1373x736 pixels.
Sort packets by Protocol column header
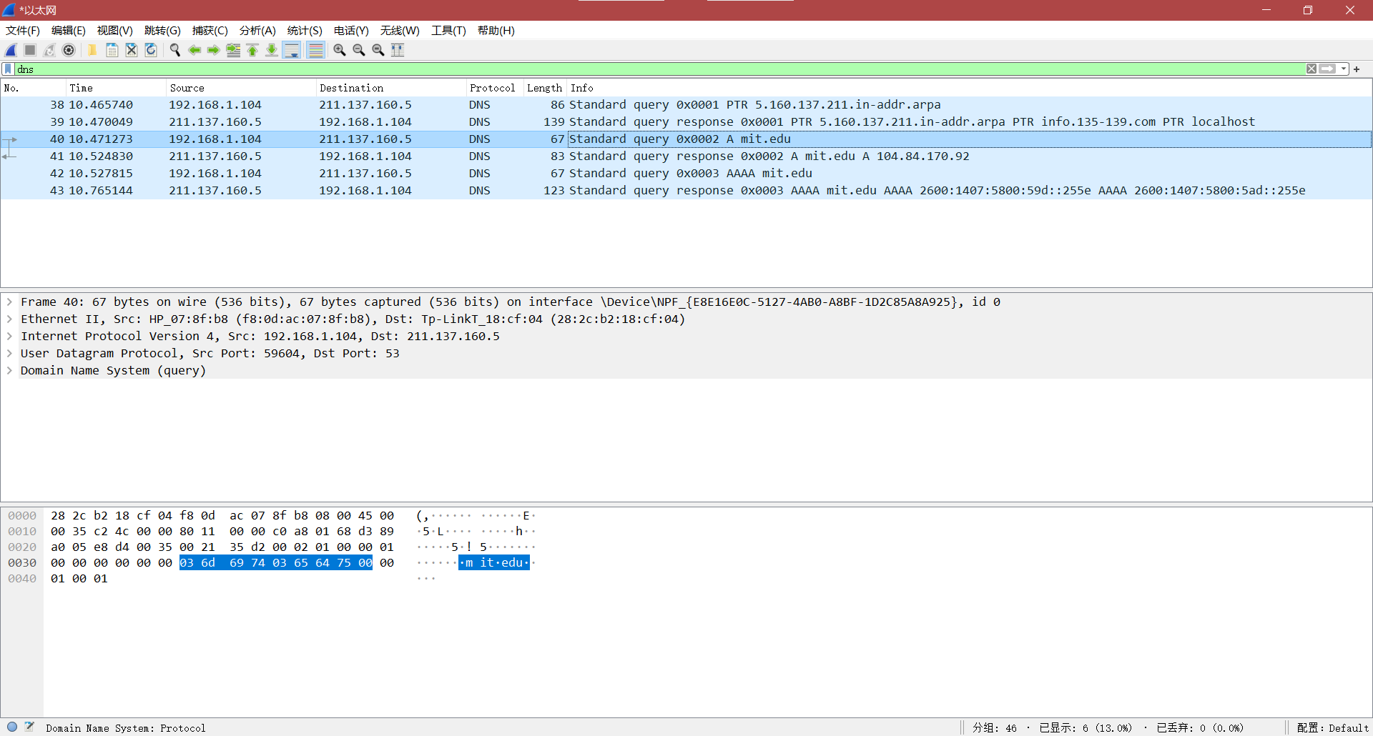[x=495, y=88]
